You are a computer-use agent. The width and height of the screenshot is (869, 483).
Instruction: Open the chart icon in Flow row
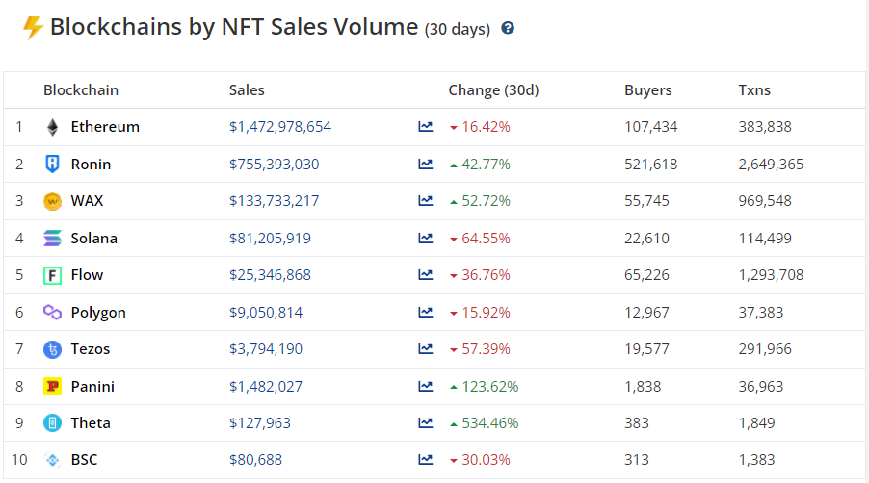point(425,275)
